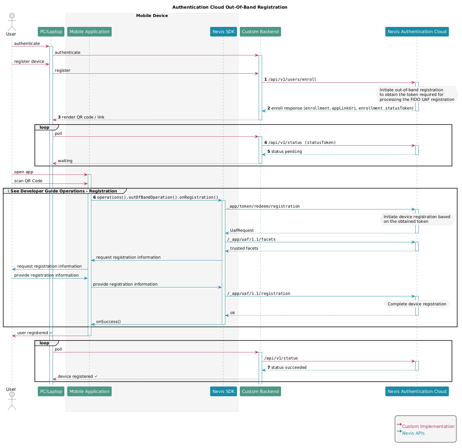Select the footer Nevis Authentication Cloud box

click(417, 391)
